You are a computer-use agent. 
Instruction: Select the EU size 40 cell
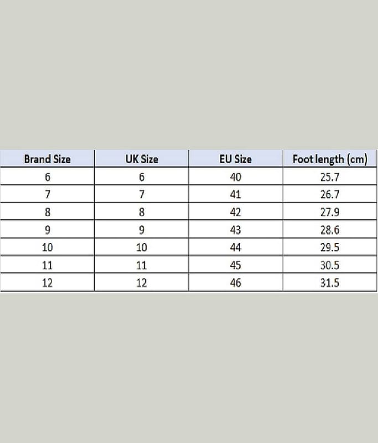[x=235, y=177]
